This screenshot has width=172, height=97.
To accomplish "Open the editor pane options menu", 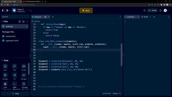I will pyautogui.click(x=120, y=17).
